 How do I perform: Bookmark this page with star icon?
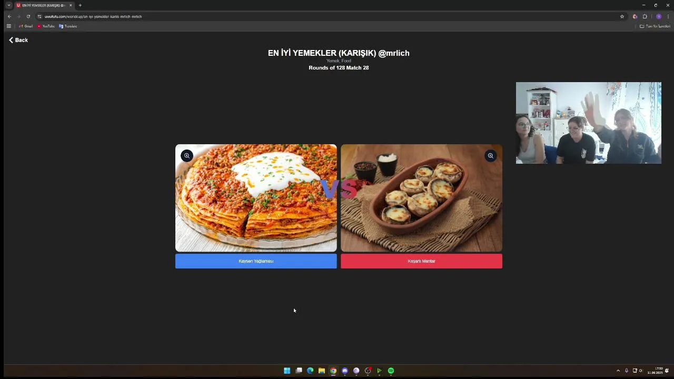(622, 16)
